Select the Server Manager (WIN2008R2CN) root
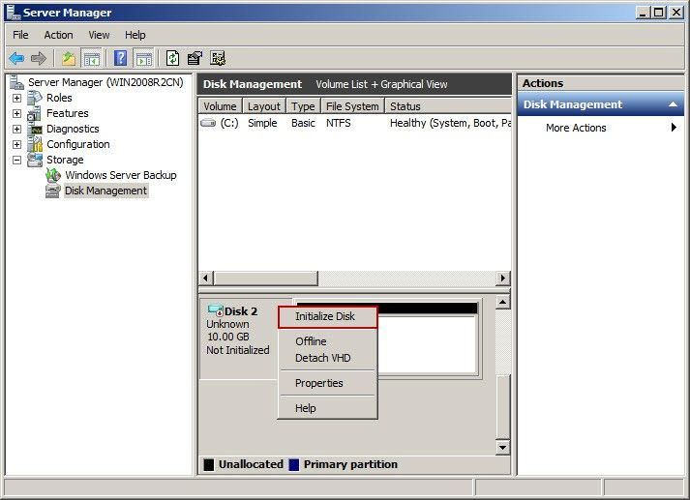Screen dimensions: 690x500 tap(106, 82)
